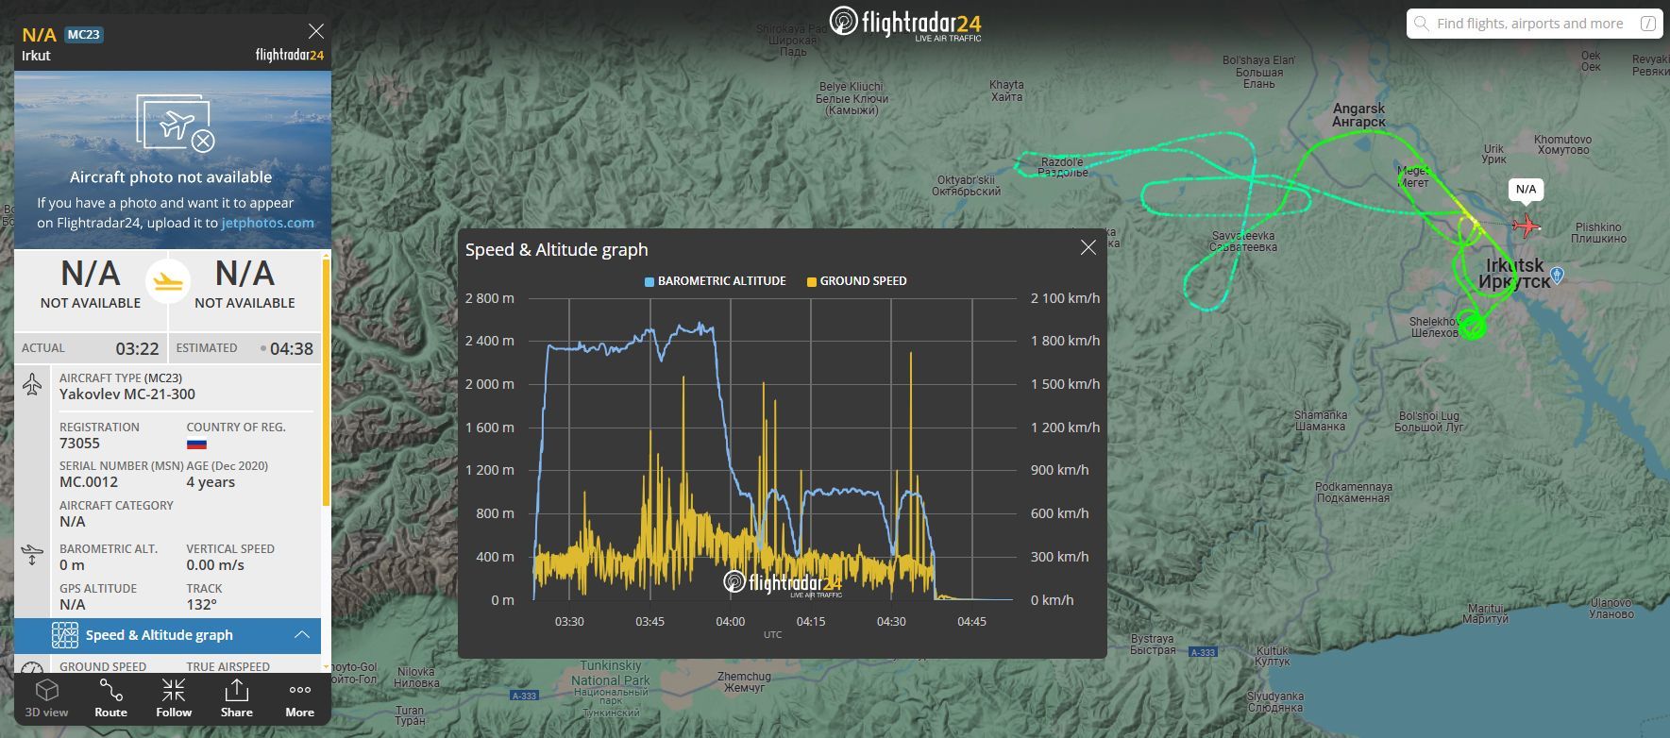Click the flightradar24 logo in panel header

pyautogui.click(x=290, y=55)
